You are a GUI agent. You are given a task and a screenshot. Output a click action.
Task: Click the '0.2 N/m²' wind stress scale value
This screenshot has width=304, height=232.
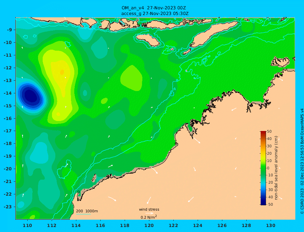point(149,217)
